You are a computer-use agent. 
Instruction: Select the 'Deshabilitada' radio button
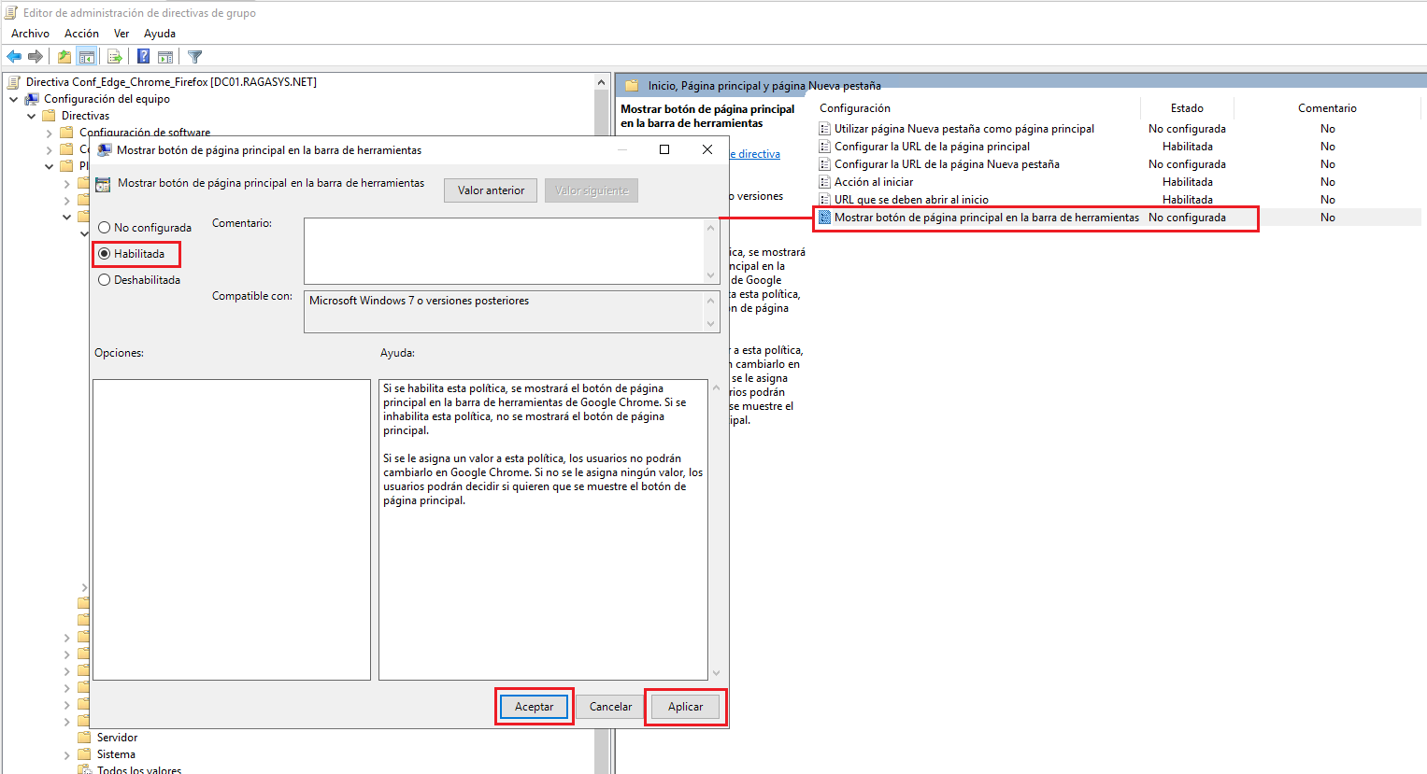pyautogui.click(x=104, y=279)
